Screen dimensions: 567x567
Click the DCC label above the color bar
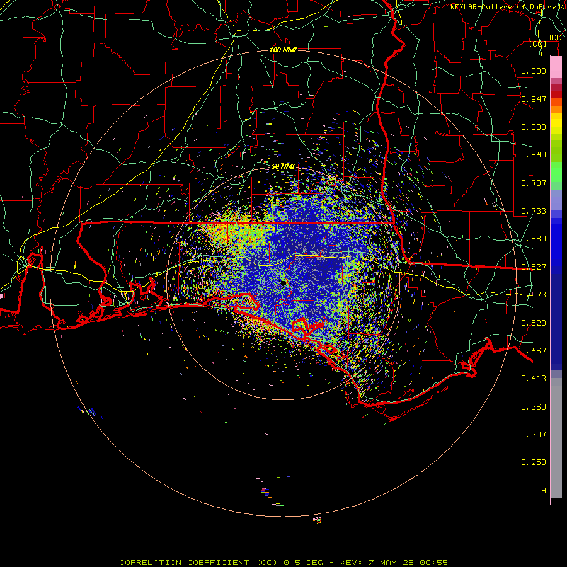click(x=553, y=38)
